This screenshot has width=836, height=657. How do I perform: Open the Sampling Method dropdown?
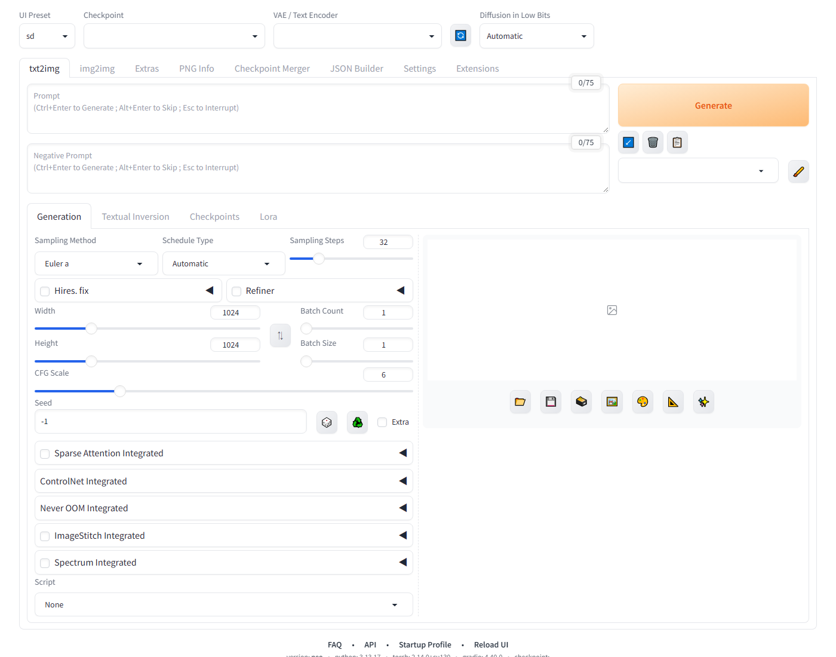point(96,263)
